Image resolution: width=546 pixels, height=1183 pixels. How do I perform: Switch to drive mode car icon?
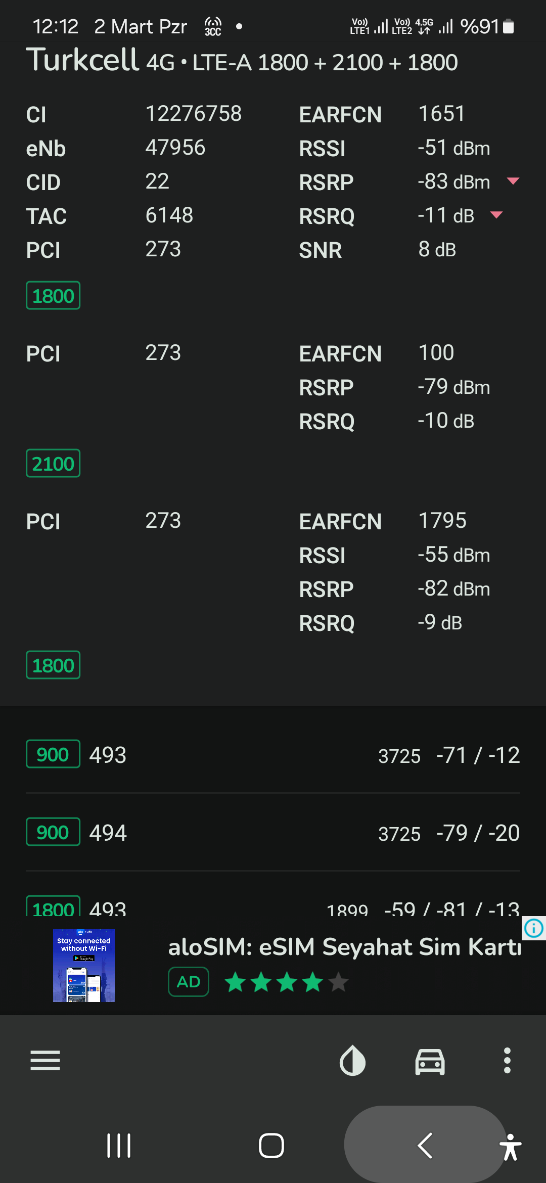click(430, 1061)
